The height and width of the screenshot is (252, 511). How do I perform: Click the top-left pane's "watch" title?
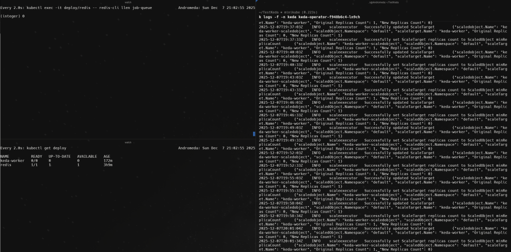[x=128, y=2]
